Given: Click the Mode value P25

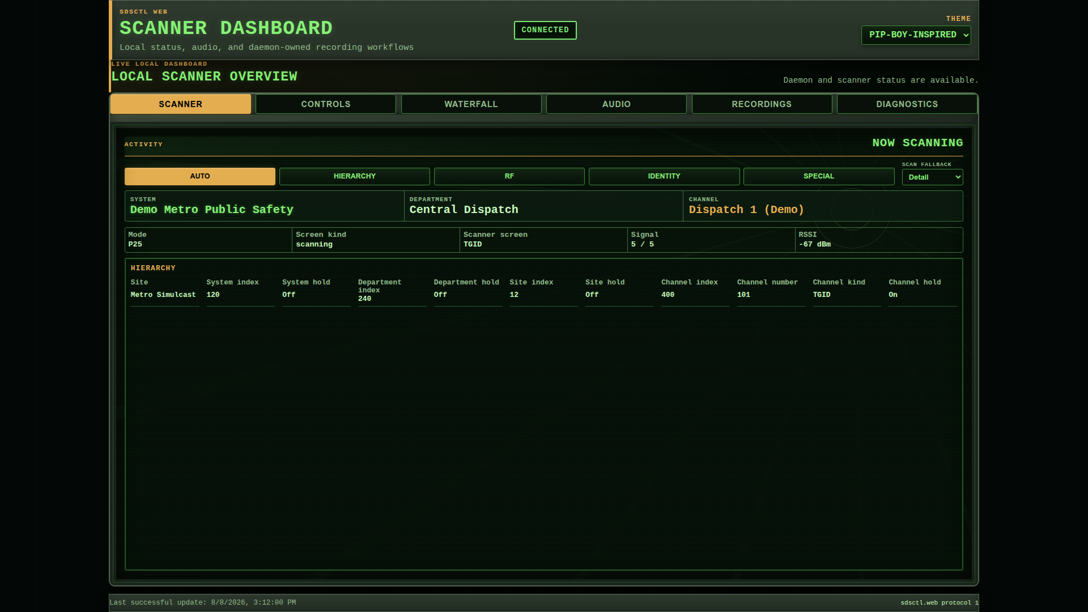Looking at the screenshot, I should pos(135,244).
